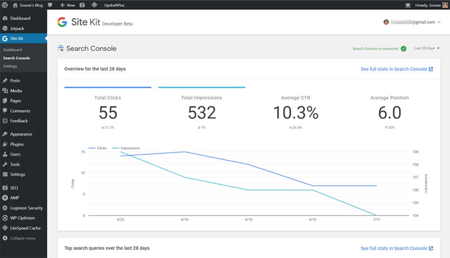The image size is (450, 258).
Task: Open the Last 28 days date range dropdown
Action: (x=427, y=48)
